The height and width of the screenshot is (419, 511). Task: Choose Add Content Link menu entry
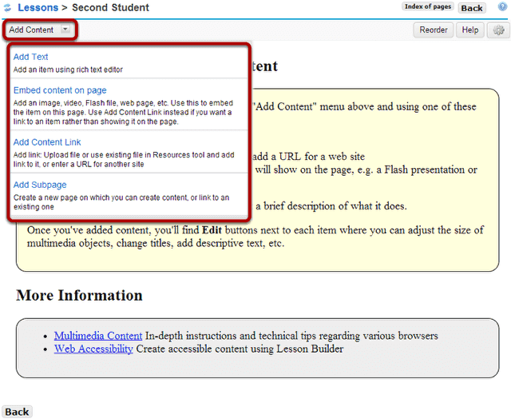point(47,142)
